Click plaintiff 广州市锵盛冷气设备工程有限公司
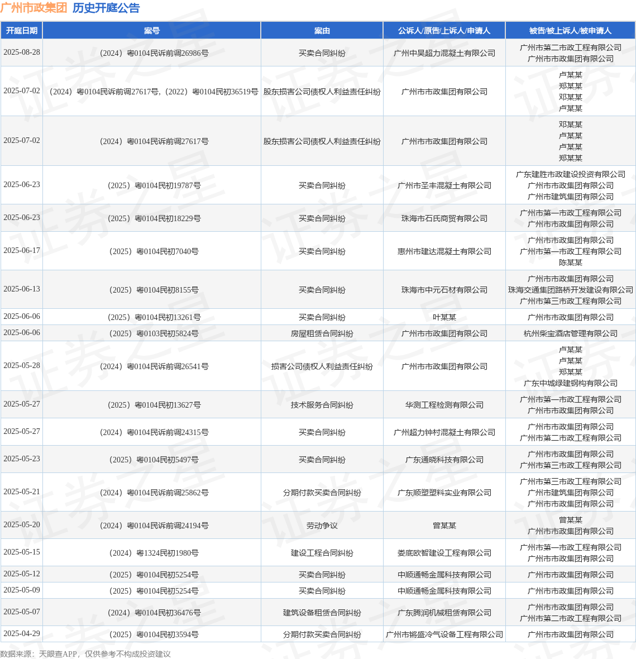Image resolution: width=636 pixels, height=659 pixels. click(x=444, y=635)
